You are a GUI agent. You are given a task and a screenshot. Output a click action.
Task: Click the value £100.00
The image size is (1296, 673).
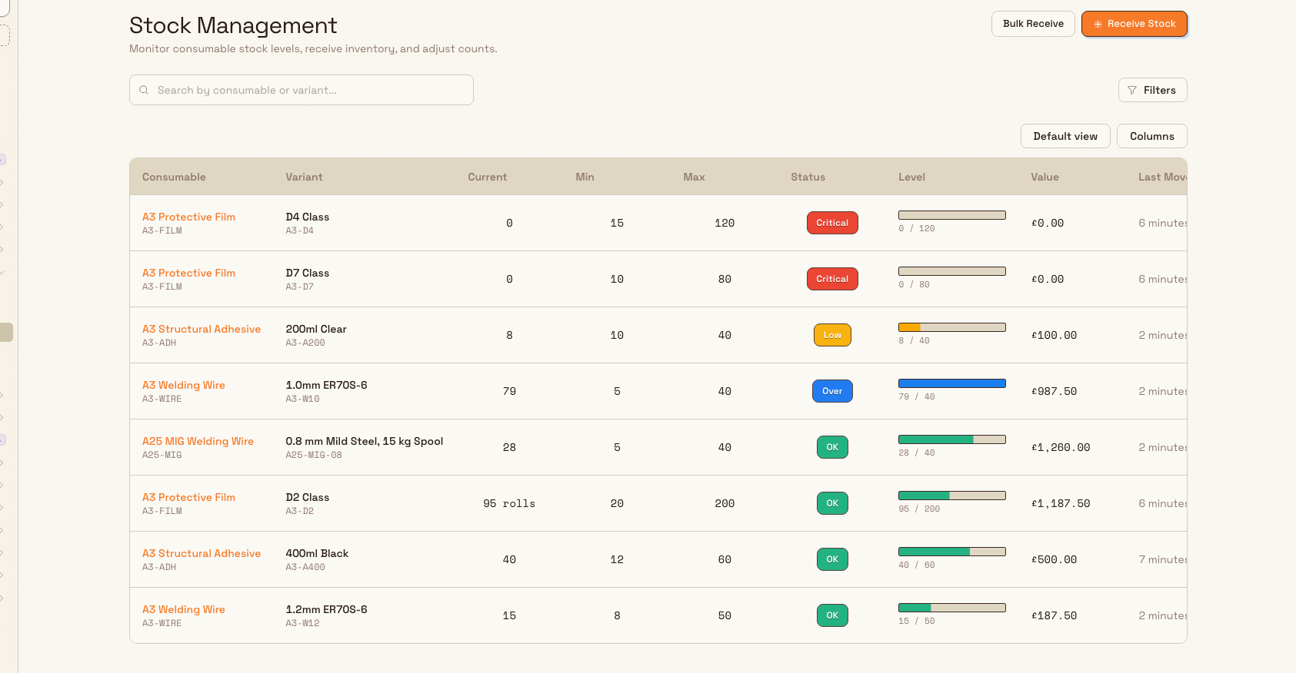tap(1054, 335)
